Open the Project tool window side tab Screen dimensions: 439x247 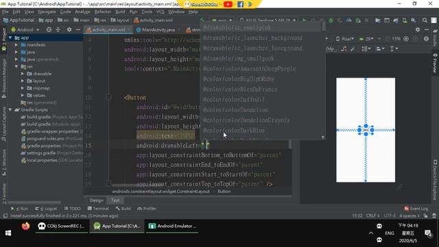4,39
